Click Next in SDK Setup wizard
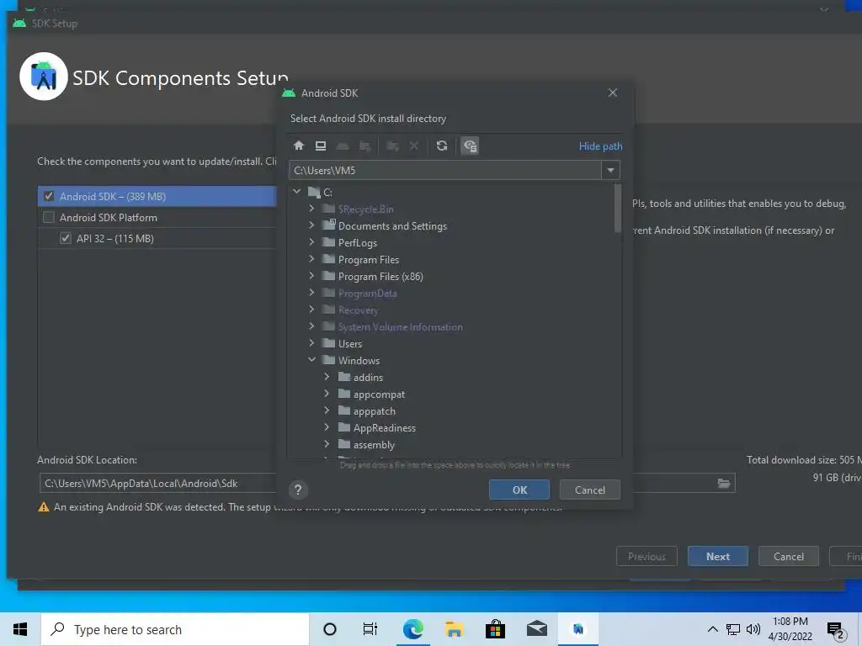The width and height of the screenshot is (862, 646). 718,557
